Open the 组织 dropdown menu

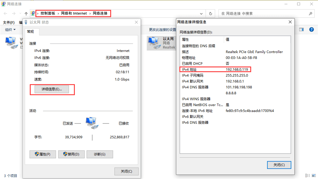tap(10, 30)
